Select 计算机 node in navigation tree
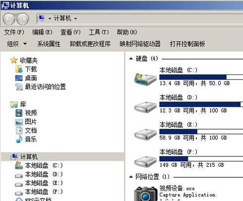 point(29,157)
